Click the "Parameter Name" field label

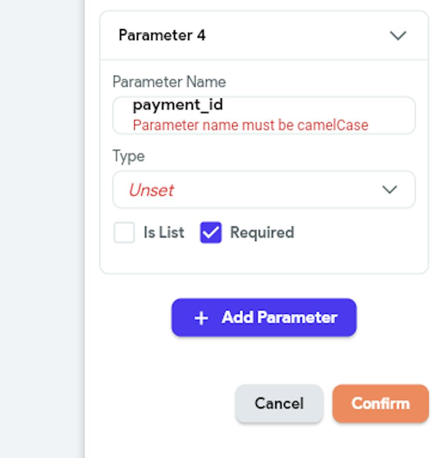click(x=169, y=82)
